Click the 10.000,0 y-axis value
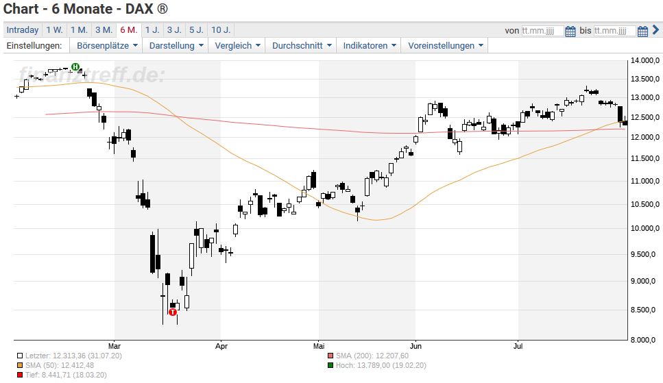 pyautogui.click(x=644, y=228)
